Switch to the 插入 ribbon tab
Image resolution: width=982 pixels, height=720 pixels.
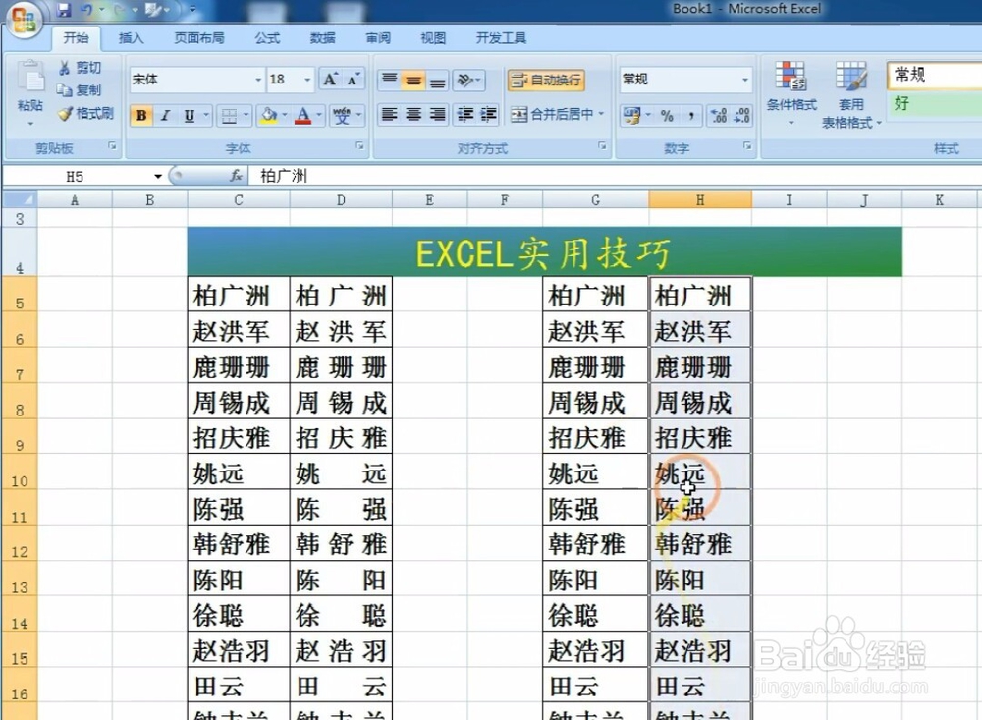[x=132, y=38]
